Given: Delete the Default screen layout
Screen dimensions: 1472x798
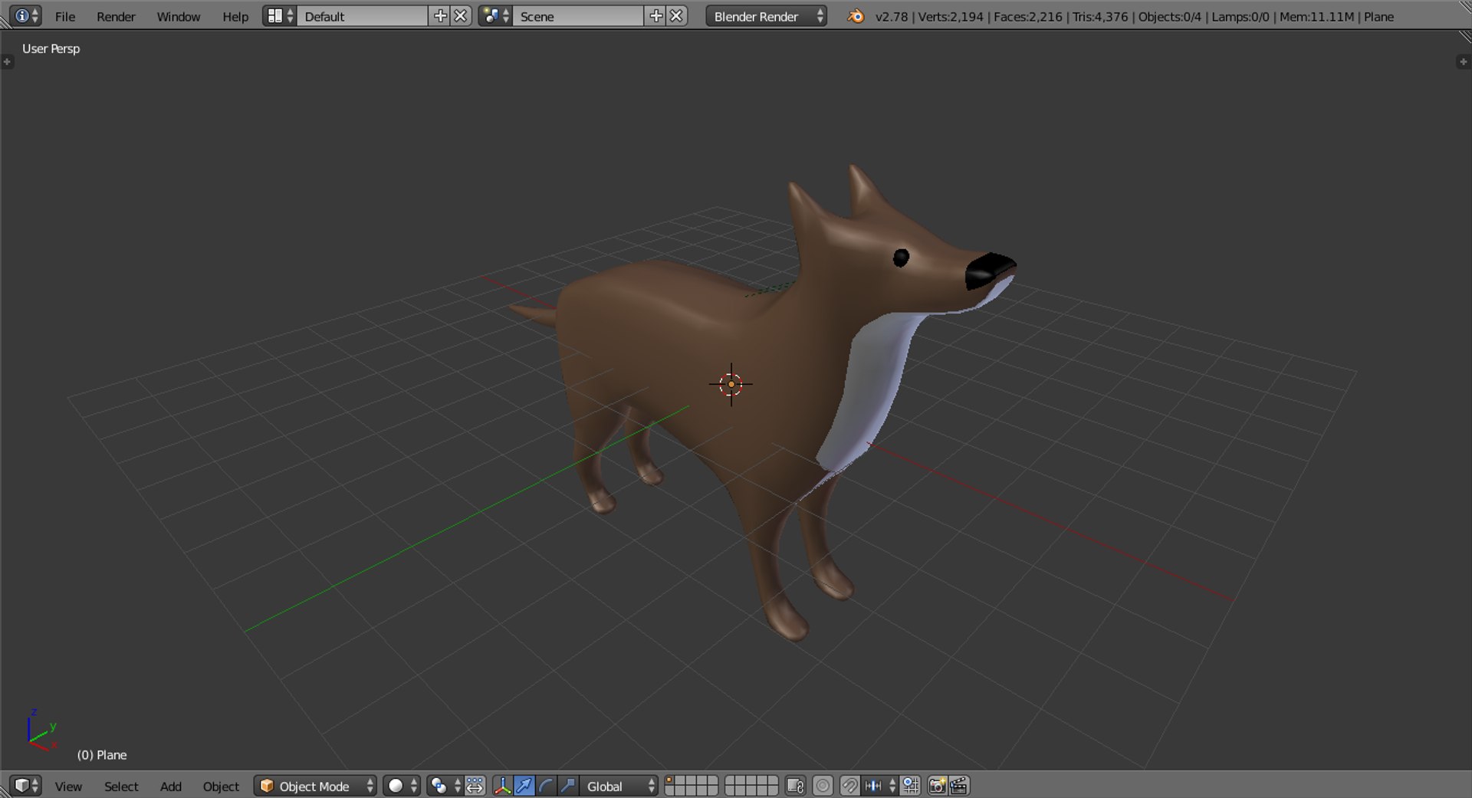Looking at the screenshot, I should coord(461,16).
